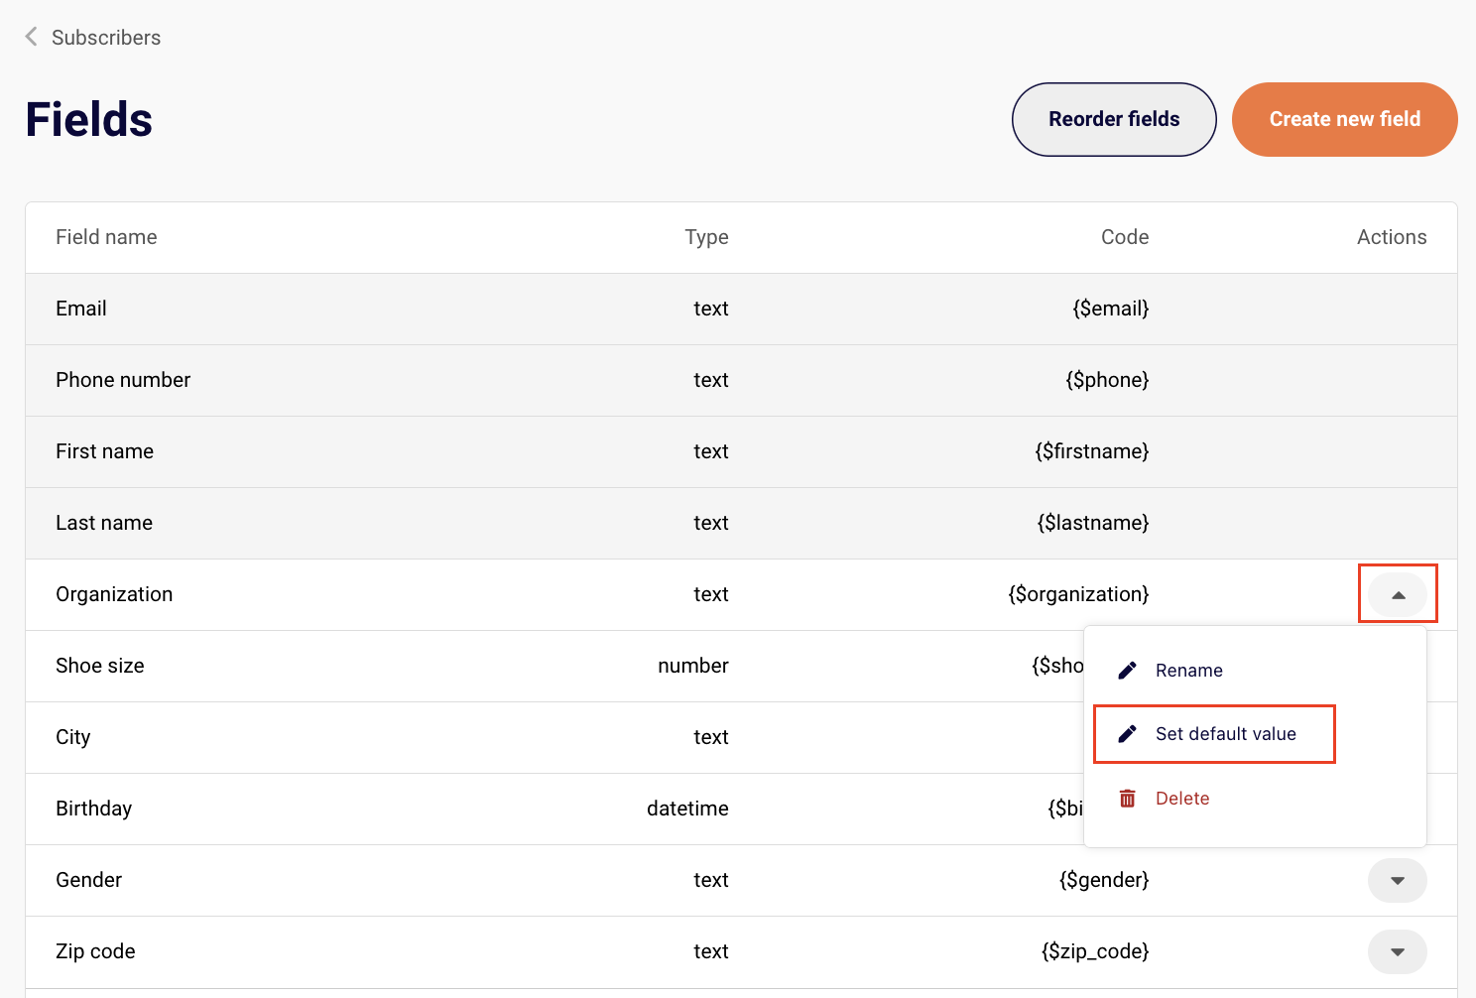Click the {$firstname} code value

pos(1091,451)
